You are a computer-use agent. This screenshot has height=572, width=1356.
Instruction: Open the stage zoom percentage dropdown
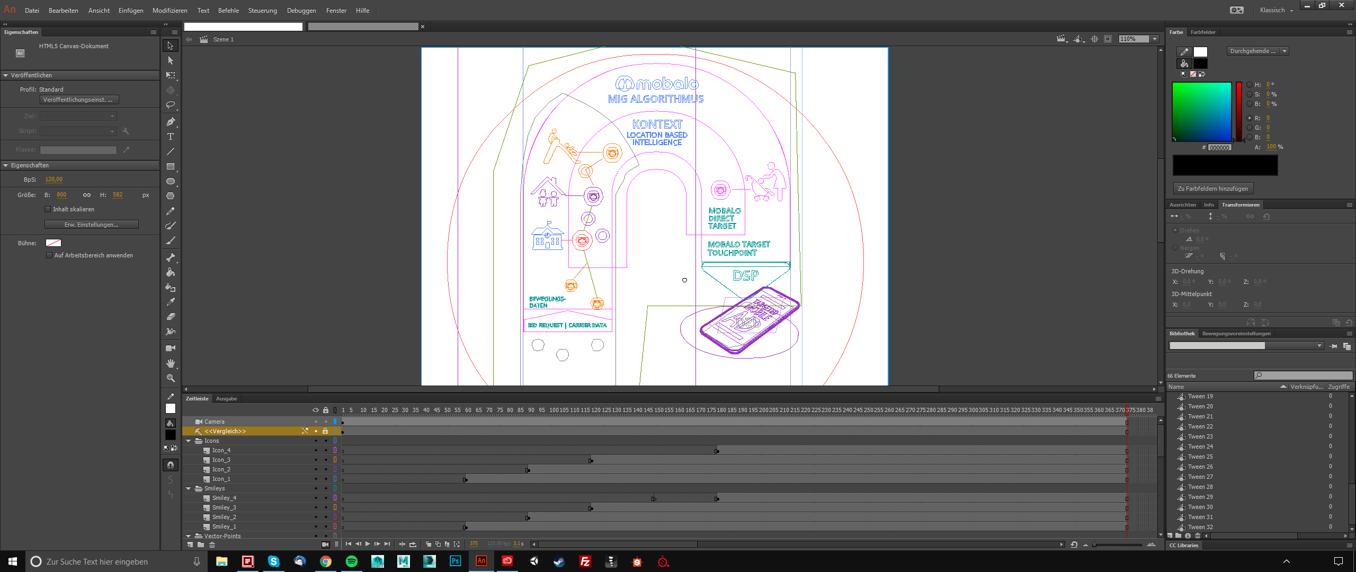click(1155, 39)
